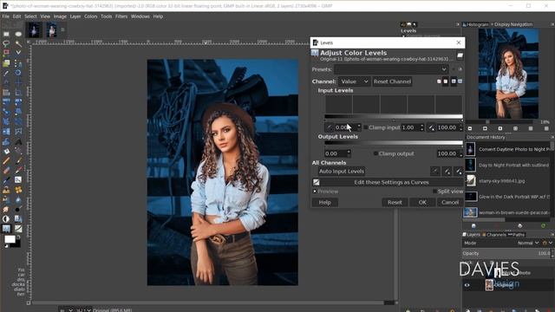The width and height of the screenshot is (555, 312).
Task: Click OK in Levels dialog
Action: tap(422, 202)
